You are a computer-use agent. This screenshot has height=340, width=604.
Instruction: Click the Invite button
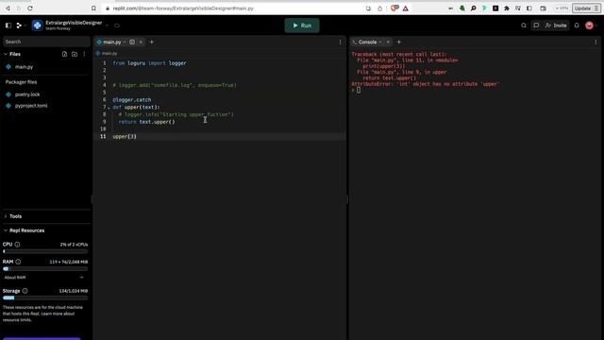click(x=556, y=25)
